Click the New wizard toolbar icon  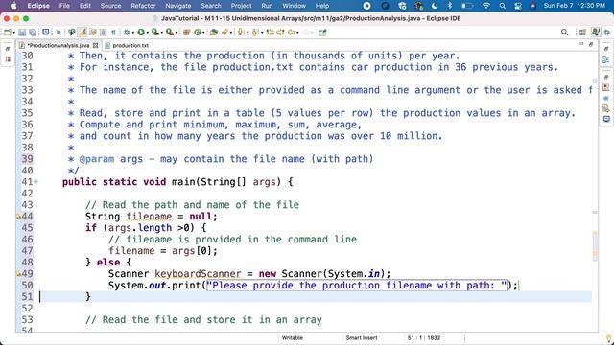8,33
